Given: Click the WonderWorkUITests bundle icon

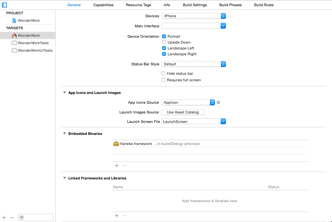Looking at the screenshot, I should pyautogui.click(x=14, y=50).
